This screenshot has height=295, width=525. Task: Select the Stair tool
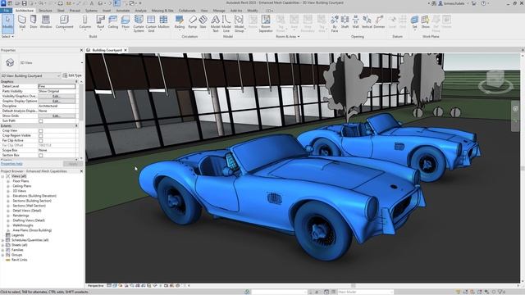[x=203, y=22]
